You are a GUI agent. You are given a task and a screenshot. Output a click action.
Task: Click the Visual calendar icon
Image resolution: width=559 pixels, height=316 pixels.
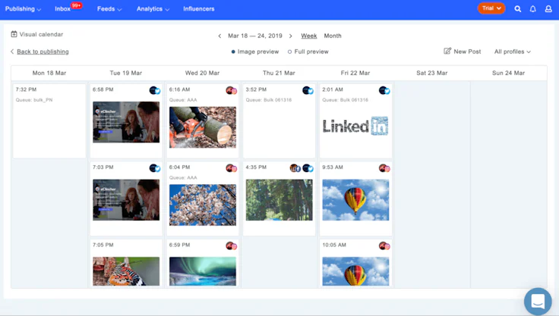14,34
